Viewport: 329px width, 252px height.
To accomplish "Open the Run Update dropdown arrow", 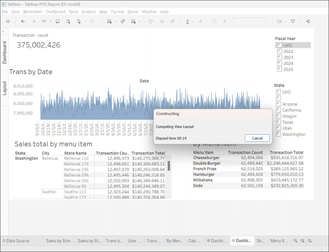I will (98, 22).
